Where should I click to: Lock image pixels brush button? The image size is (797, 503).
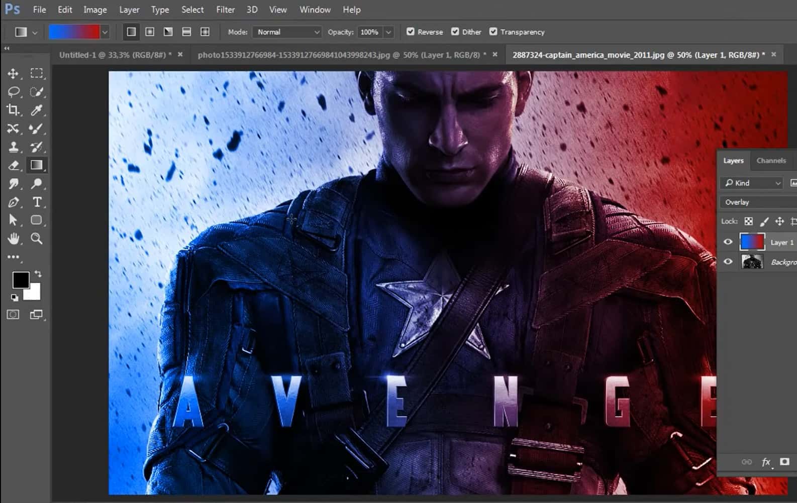click(x=764, y=221)
